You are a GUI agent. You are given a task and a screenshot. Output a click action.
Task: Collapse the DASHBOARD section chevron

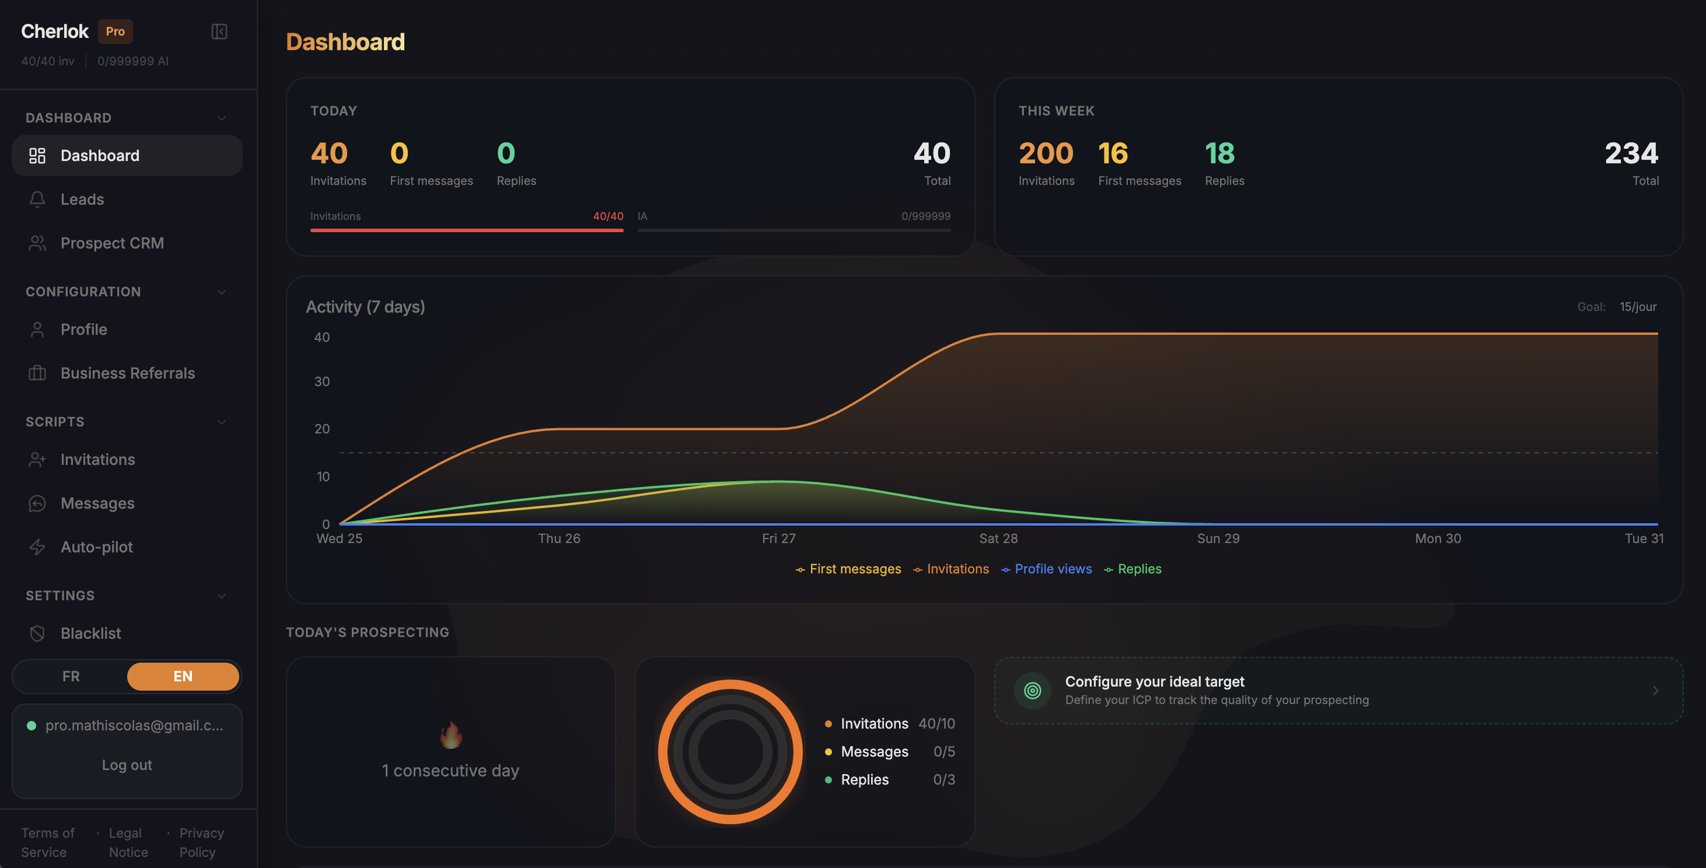(222, 118)
